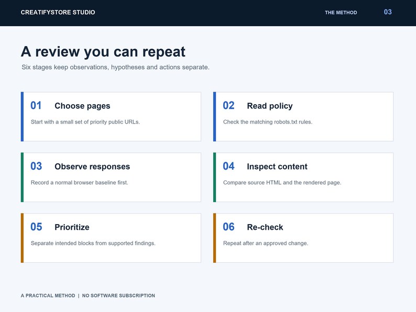Click number 03 on Observe responses card

click(36, 166)
